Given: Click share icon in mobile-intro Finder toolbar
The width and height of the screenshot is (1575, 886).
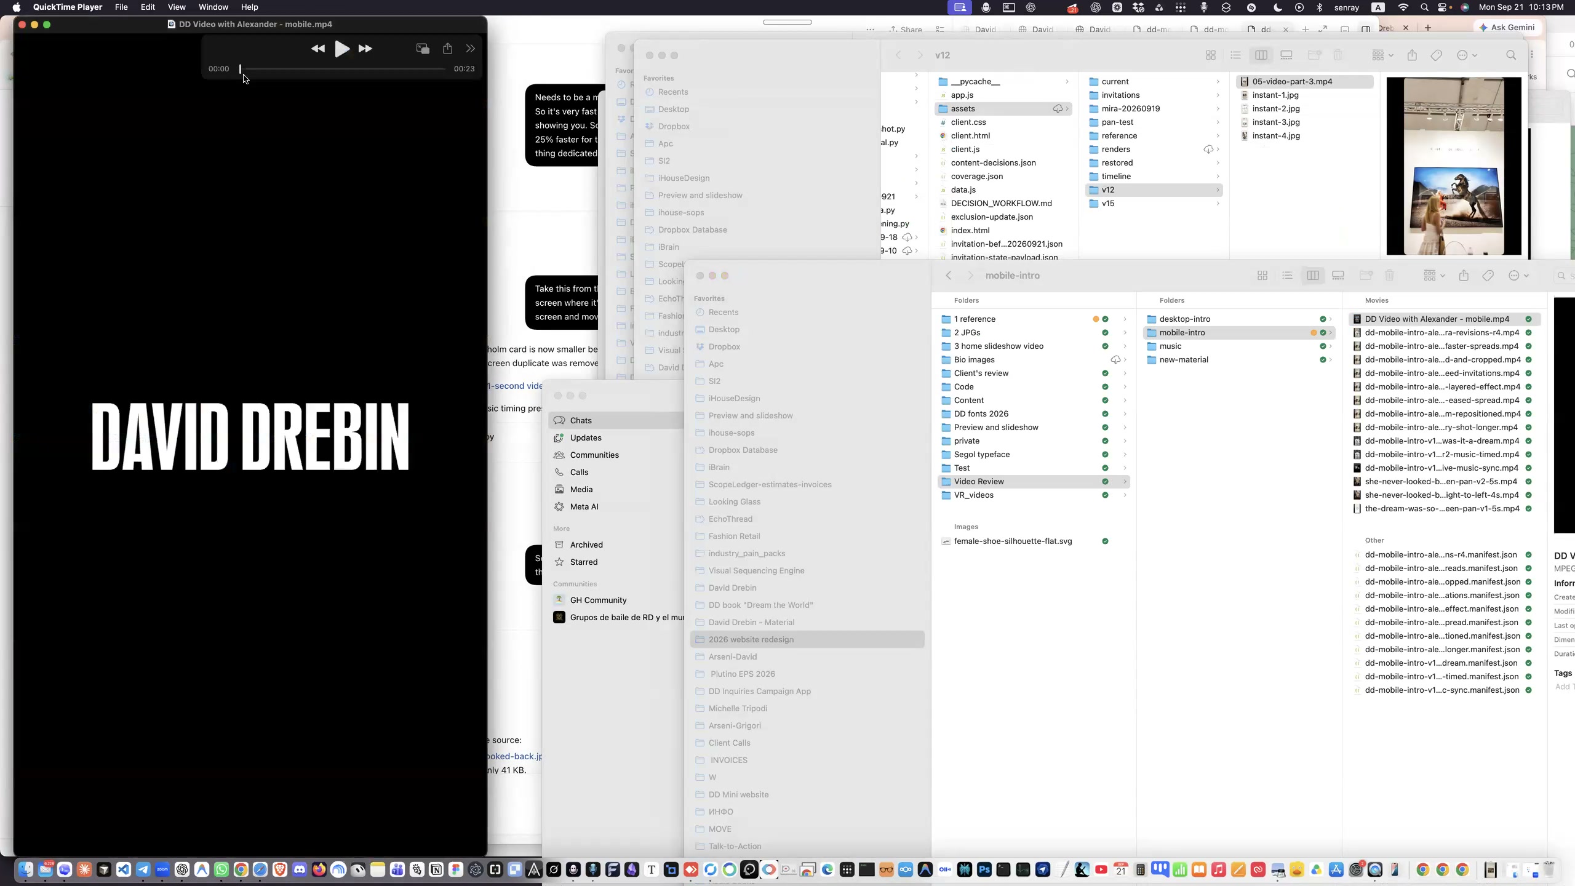Looking at the screenshot, I should 1464,276.
